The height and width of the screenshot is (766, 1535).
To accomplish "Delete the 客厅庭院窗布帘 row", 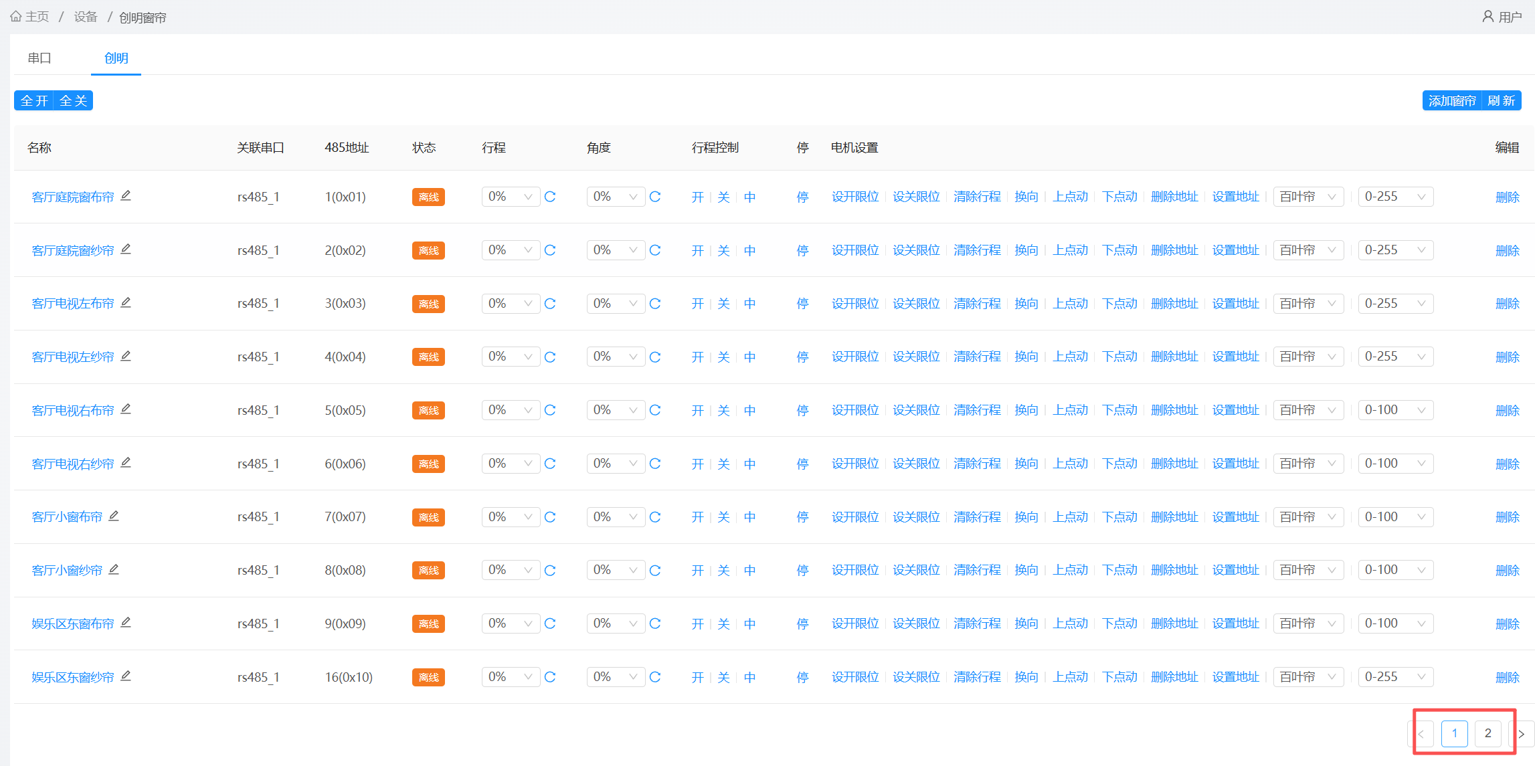I will tap(1508, 197).
